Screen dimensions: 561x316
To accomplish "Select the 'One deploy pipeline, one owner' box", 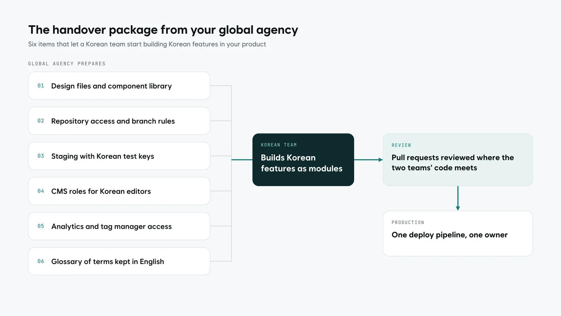I will 458,233.
